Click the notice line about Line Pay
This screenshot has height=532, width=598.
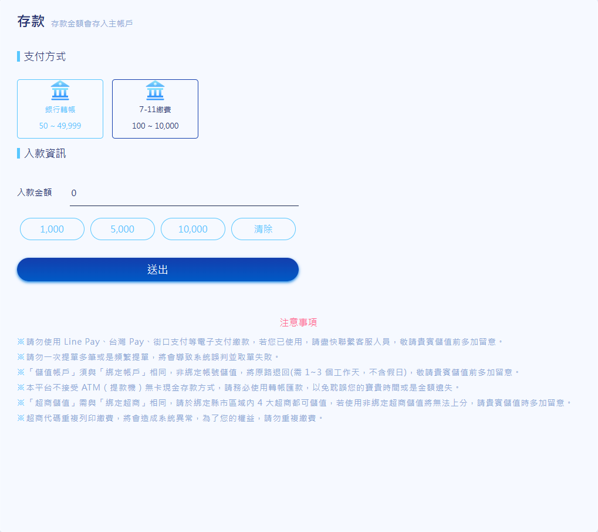[261, 342]
